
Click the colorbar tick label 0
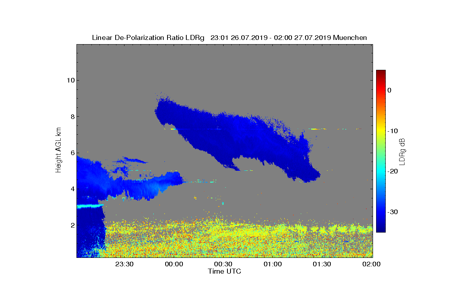[390, 90]
